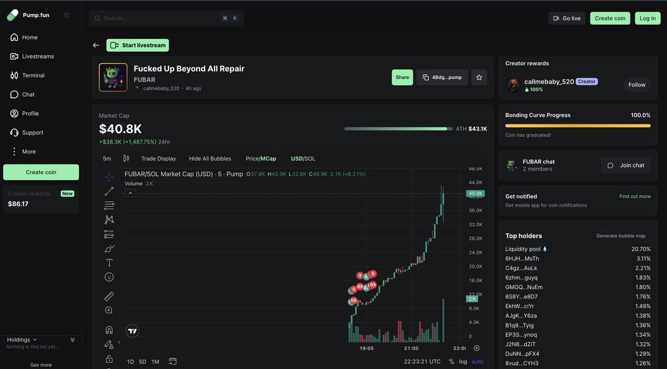Toggle stay in drawing mode pencil-lock
667x369 pixels.
109,345
